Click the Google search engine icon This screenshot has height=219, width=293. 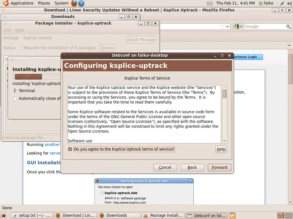(236, 26)
